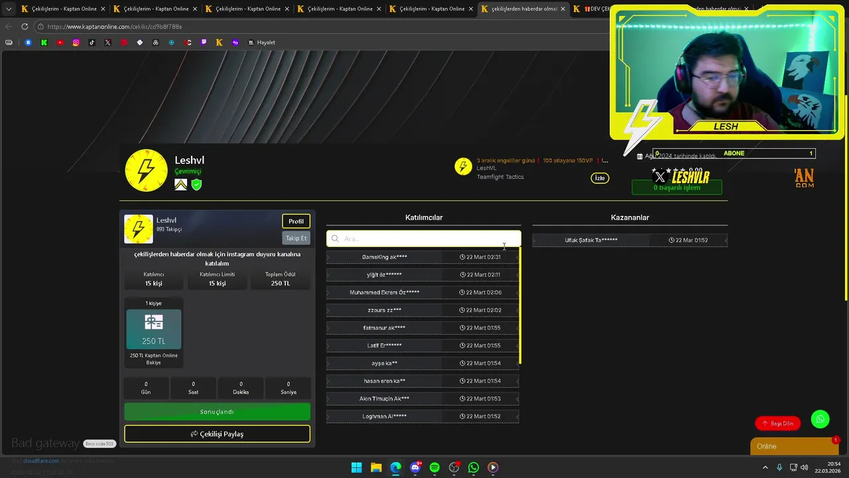This screenshot has height=478, width=849.
Task: Open the Online chat widget
Action: (x=795, y=446)
